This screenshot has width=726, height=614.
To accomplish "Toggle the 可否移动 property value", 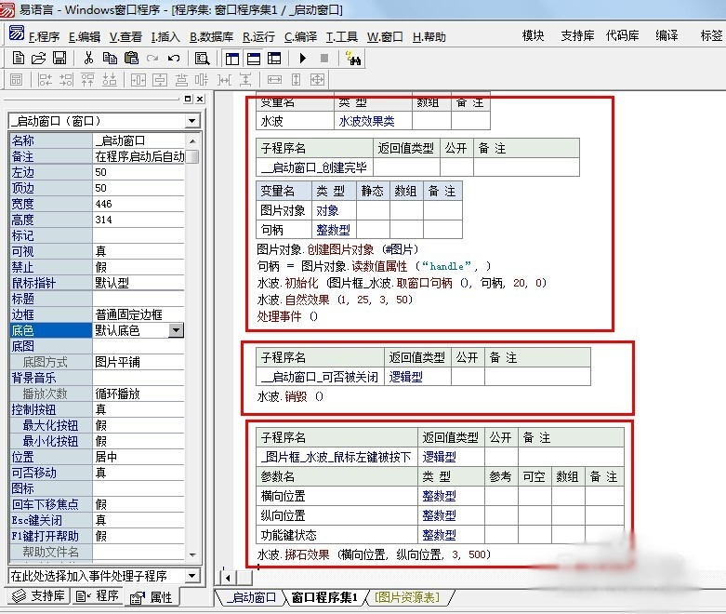I will point(139,473).
